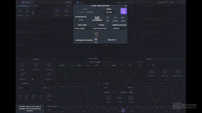Click the Source 1 knob
202x113 pixels.
pos(152,72)
